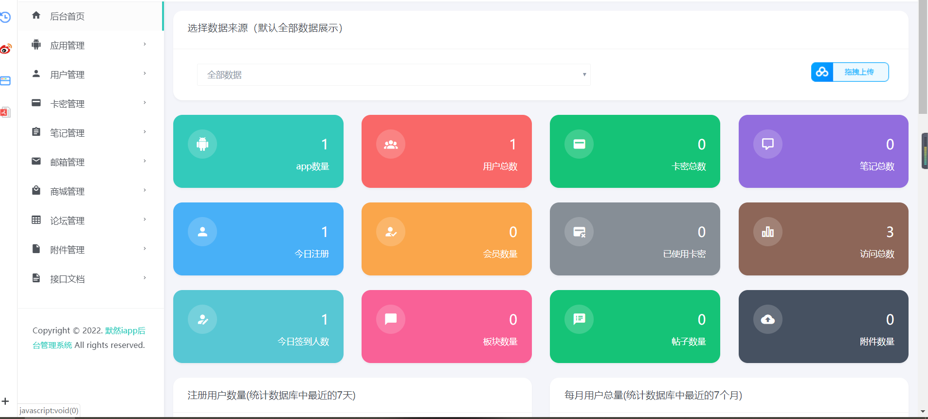Click the 附件数量 label

[877, 342]
